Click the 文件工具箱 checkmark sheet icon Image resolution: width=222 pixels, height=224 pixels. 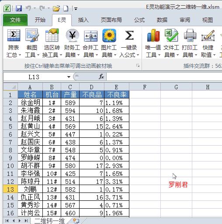pos(171,35)
